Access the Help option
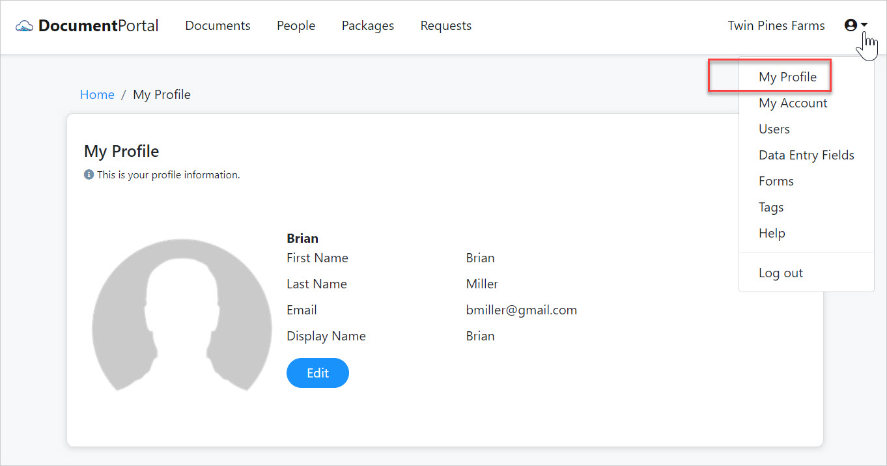This screenshot has width=887, height=466. pyautogui.click(x=772, y=233)
